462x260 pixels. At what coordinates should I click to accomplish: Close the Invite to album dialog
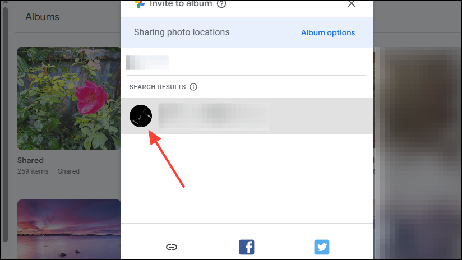[x=351, y=4]
